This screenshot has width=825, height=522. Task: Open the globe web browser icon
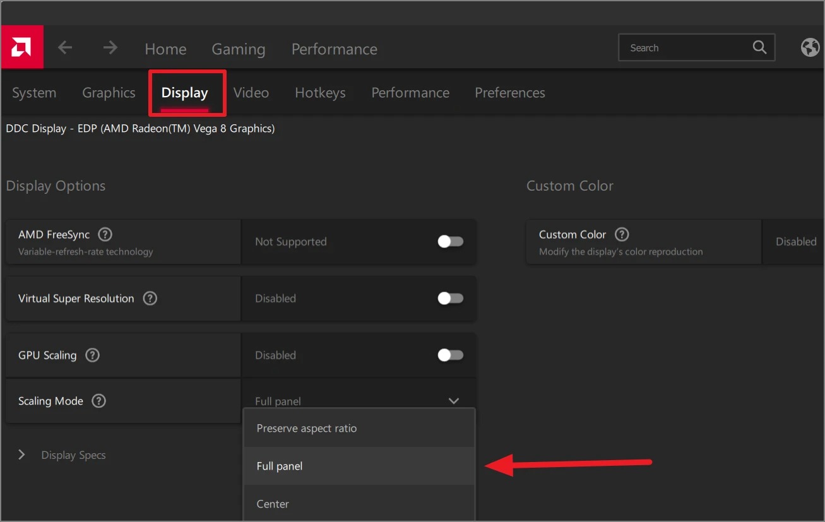click(810, 47)
